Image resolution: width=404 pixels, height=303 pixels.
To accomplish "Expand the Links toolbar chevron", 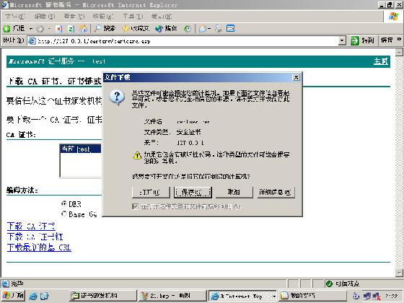I will pos(399,40).
